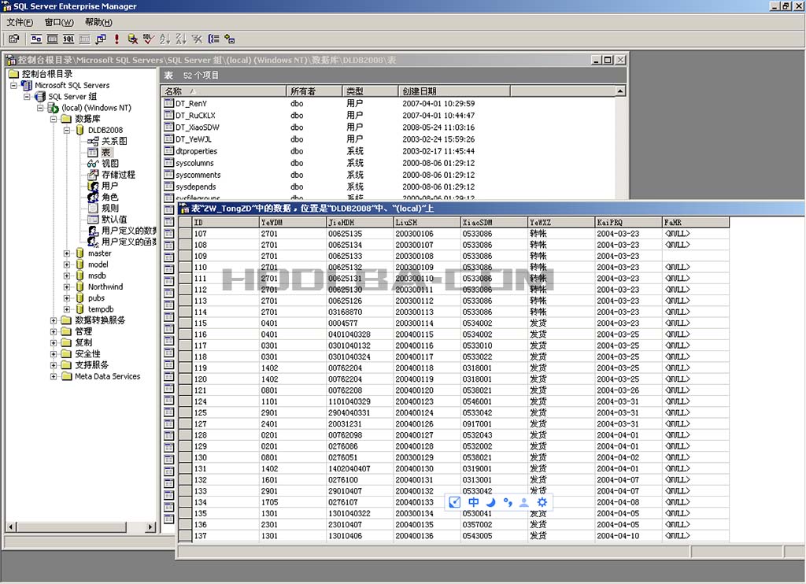Sort descending with the Z-A icon
Screen dimensions: 806x584
point(181,39)
